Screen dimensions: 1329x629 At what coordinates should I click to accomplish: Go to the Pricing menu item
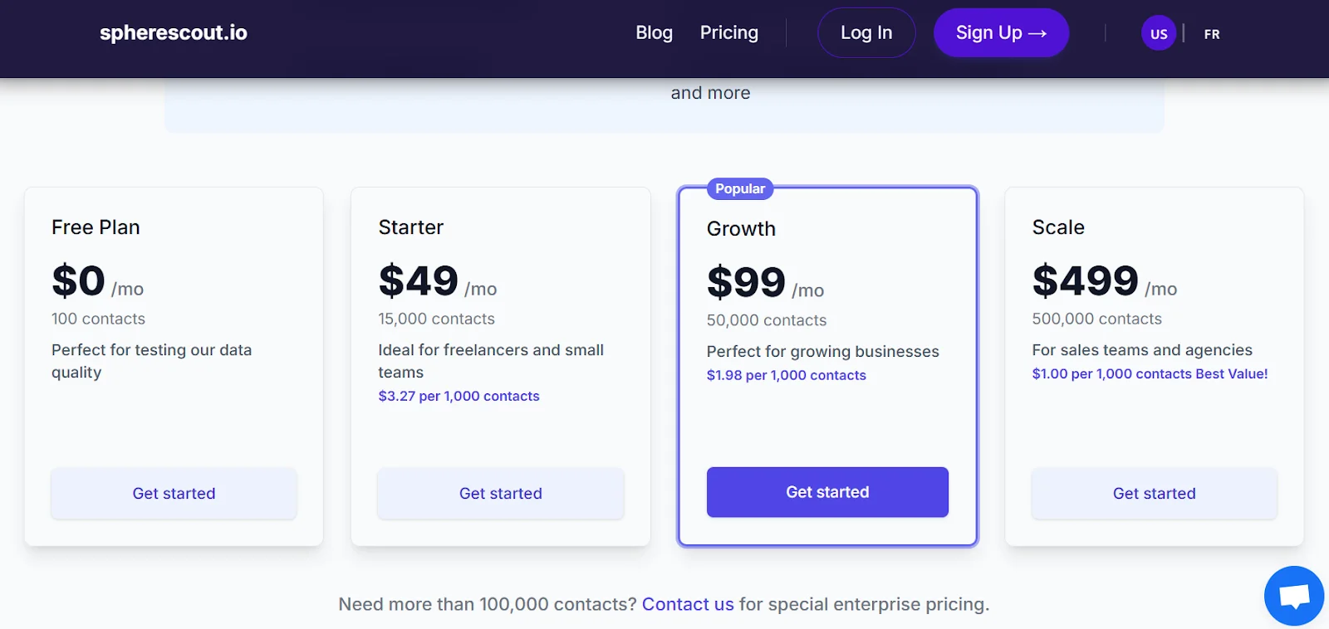pos(728,32)
